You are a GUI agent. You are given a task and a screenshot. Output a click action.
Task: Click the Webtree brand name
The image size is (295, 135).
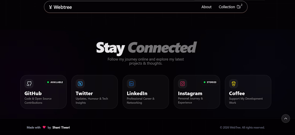coord(63,7)
